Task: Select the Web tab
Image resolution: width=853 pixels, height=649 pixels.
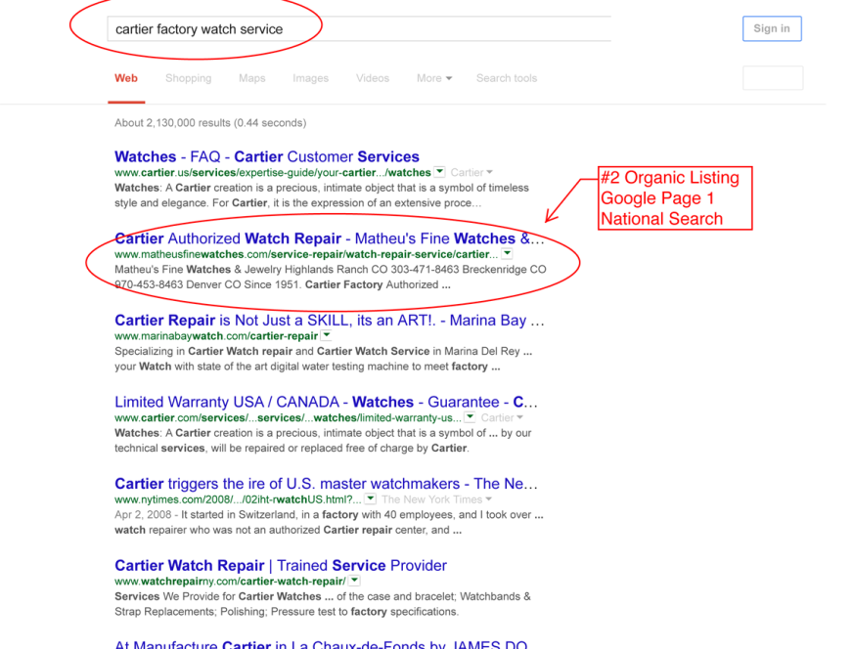Action: (x=126, y=78)
